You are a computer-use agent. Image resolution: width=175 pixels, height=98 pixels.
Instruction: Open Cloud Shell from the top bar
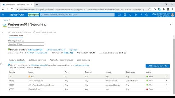click(x=119, y=14)
